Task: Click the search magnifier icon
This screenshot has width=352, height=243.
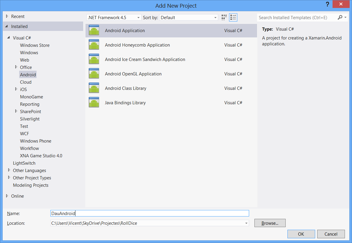Action: coord(340,17)
